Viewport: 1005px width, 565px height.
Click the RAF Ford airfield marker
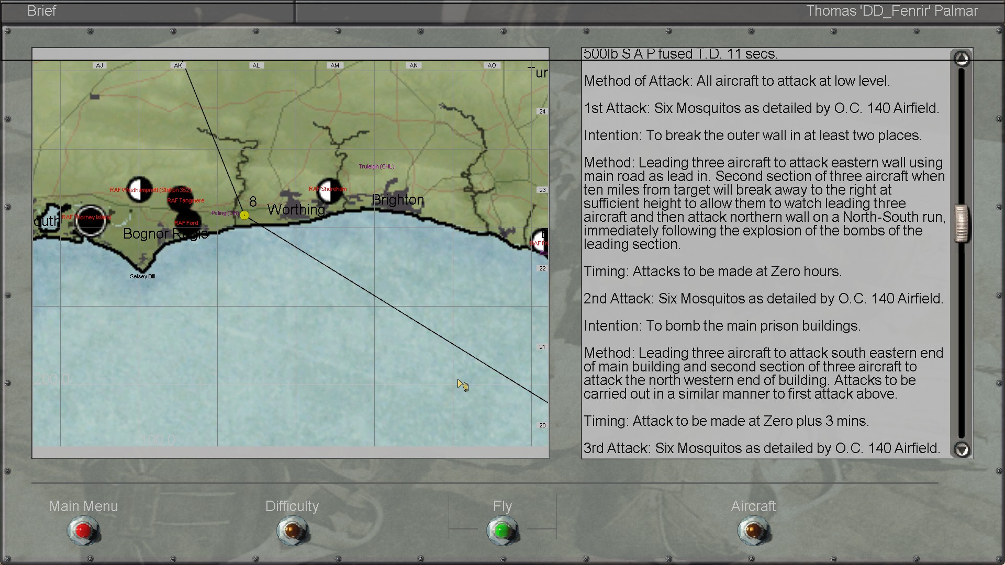pyautogui.click(x=187, y=221)
